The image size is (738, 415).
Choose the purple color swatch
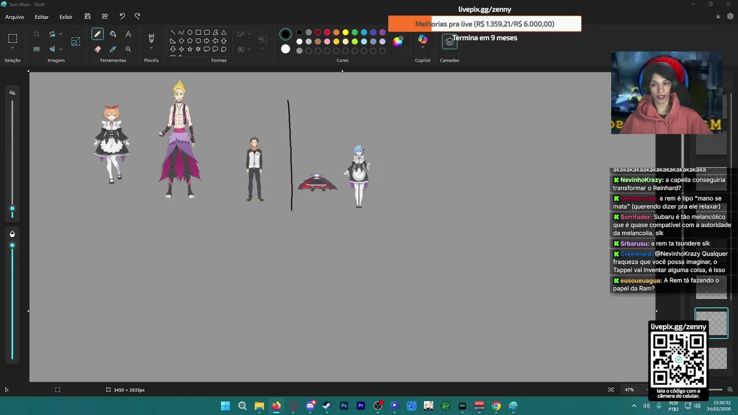click(x=382, y=32)
